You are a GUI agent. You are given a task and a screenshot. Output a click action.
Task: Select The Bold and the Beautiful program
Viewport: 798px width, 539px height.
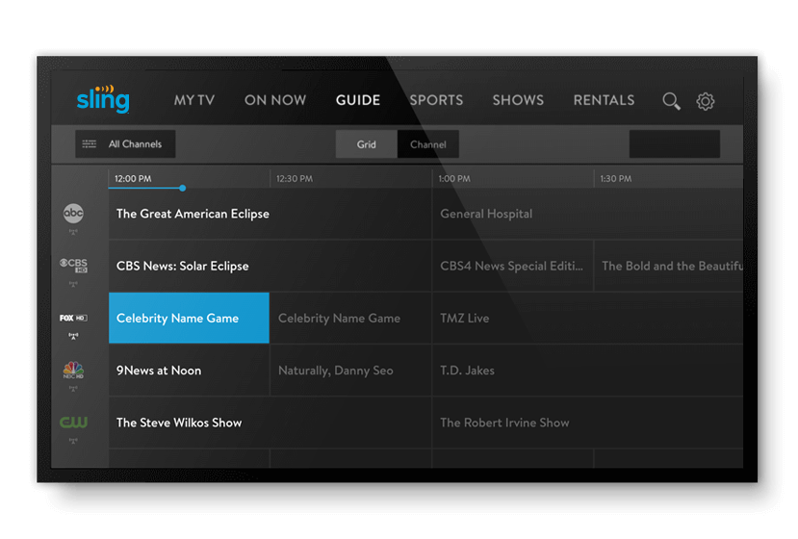tap(669, 266)
